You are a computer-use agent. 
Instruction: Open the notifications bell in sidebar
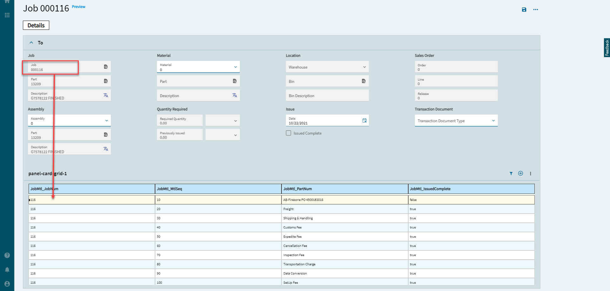[7, 270]
